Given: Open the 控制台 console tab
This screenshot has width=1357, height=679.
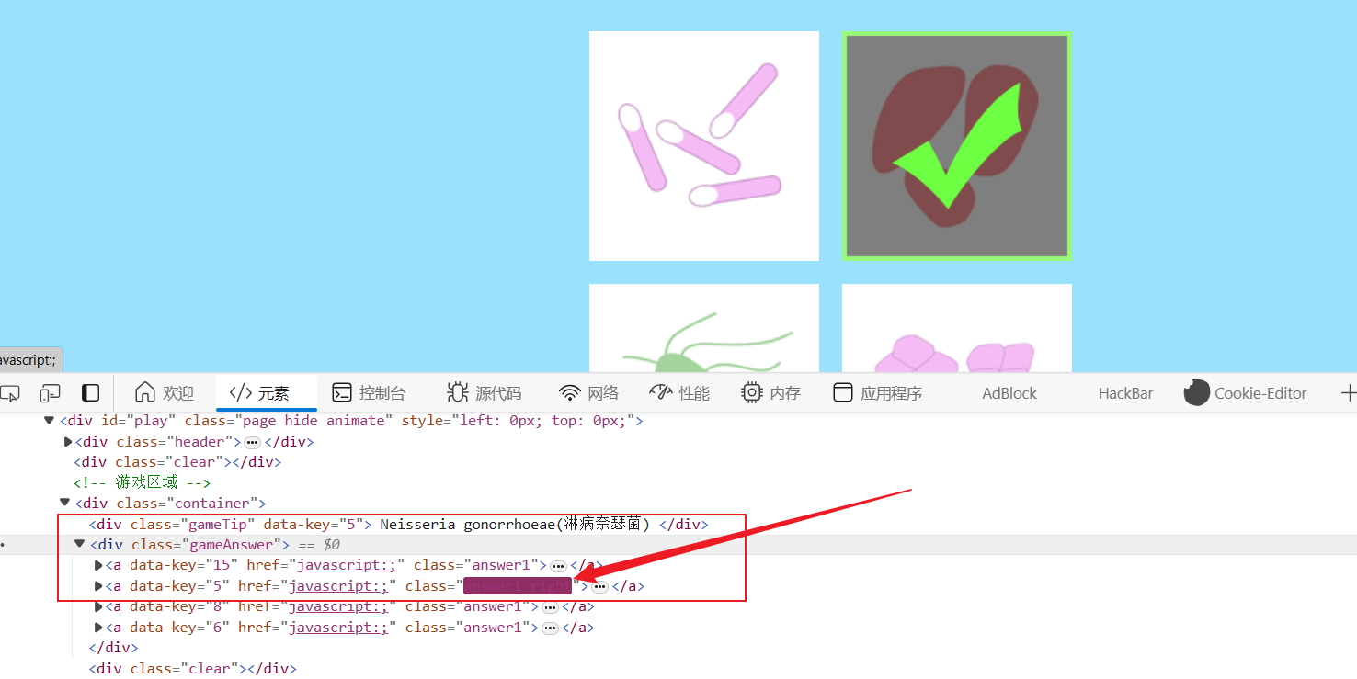Looking at the screenshot, I should click(x=369, y=393).
